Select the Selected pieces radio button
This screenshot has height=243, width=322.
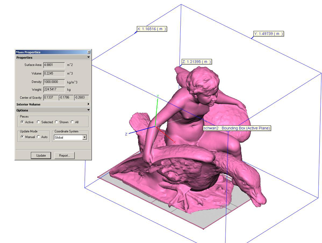(x=38, y=122)
